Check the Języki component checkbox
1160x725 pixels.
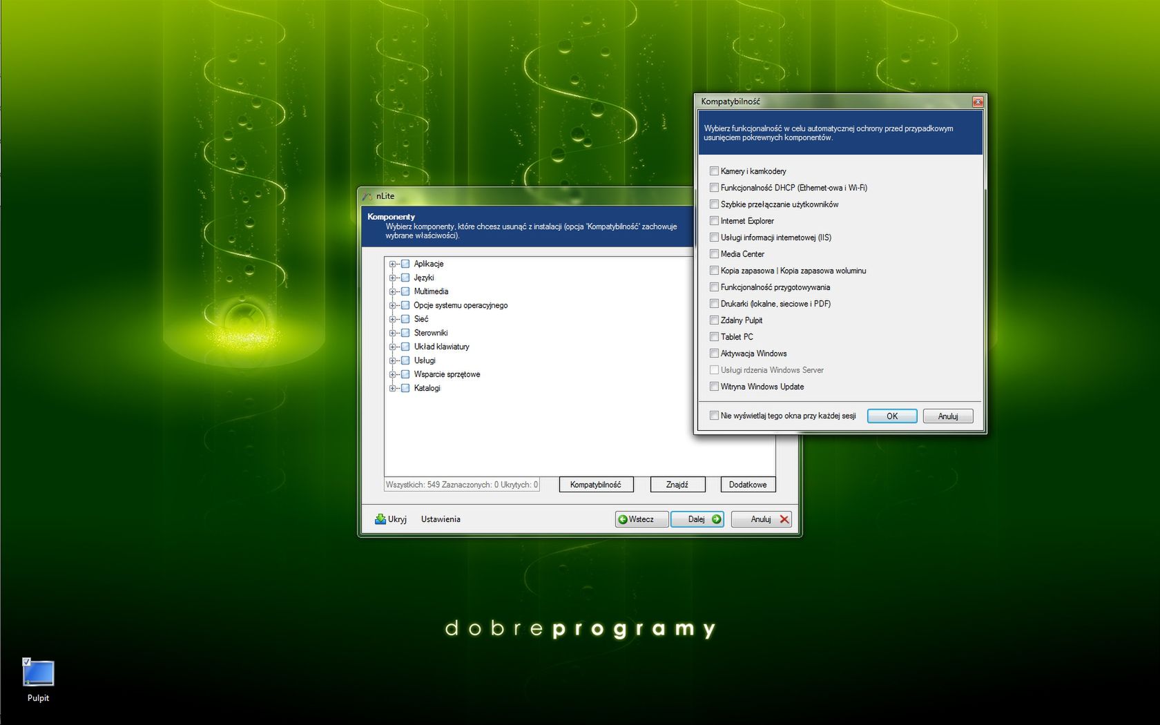(x=405, y=278)
